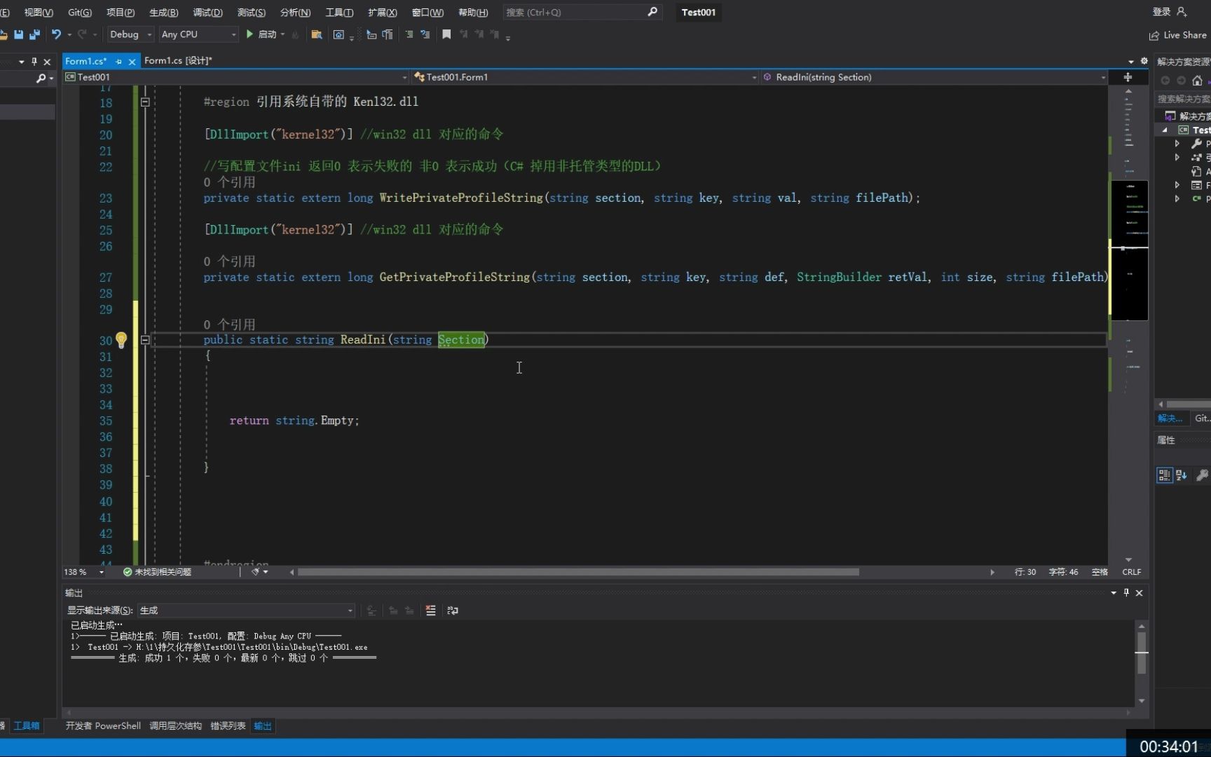The image size is (1211, 757).
Task: Switch to the 工具箱 tab
Action: tap(27, 726)
